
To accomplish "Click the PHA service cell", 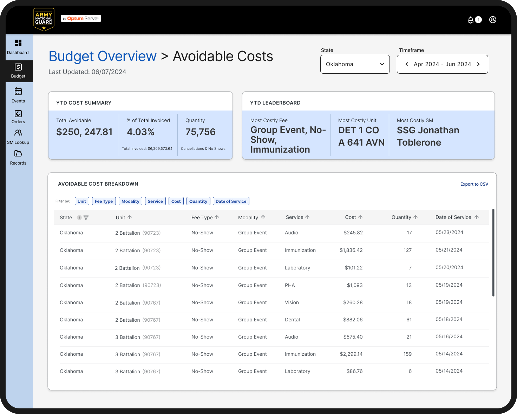I will coord(290,285).
